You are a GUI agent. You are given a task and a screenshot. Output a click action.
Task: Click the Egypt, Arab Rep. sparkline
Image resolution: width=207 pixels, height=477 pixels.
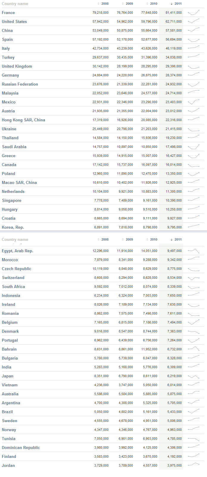[194, 251]
